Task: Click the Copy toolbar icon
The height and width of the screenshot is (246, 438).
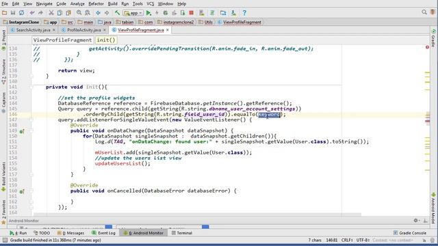Action: [60, 13]
